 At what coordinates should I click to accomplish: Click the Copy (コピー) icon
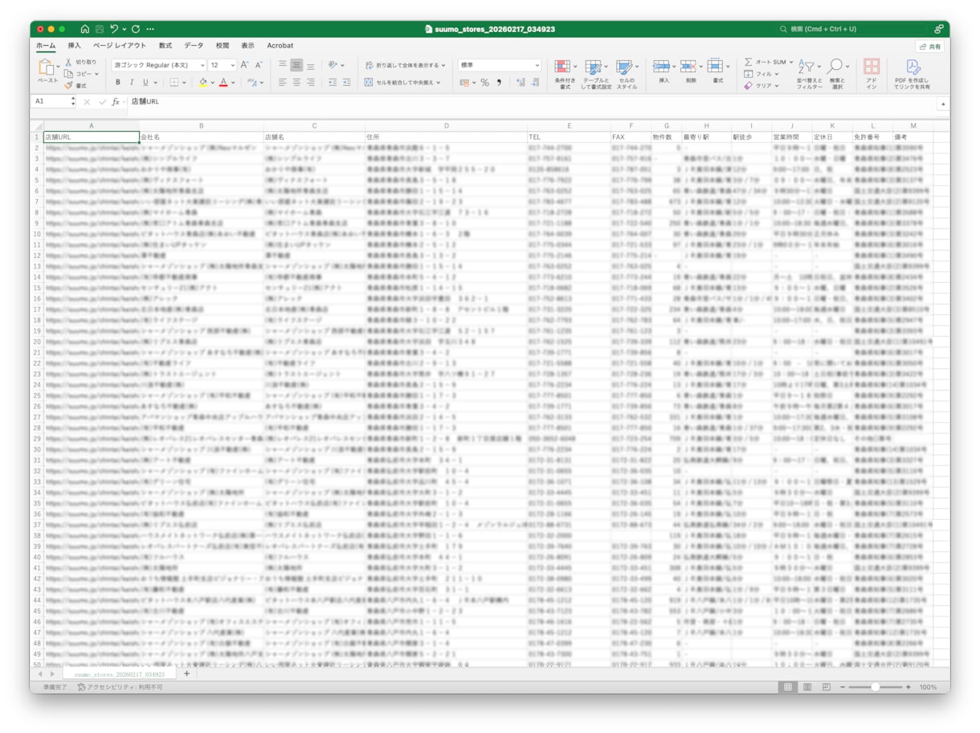tap(69, 74)
